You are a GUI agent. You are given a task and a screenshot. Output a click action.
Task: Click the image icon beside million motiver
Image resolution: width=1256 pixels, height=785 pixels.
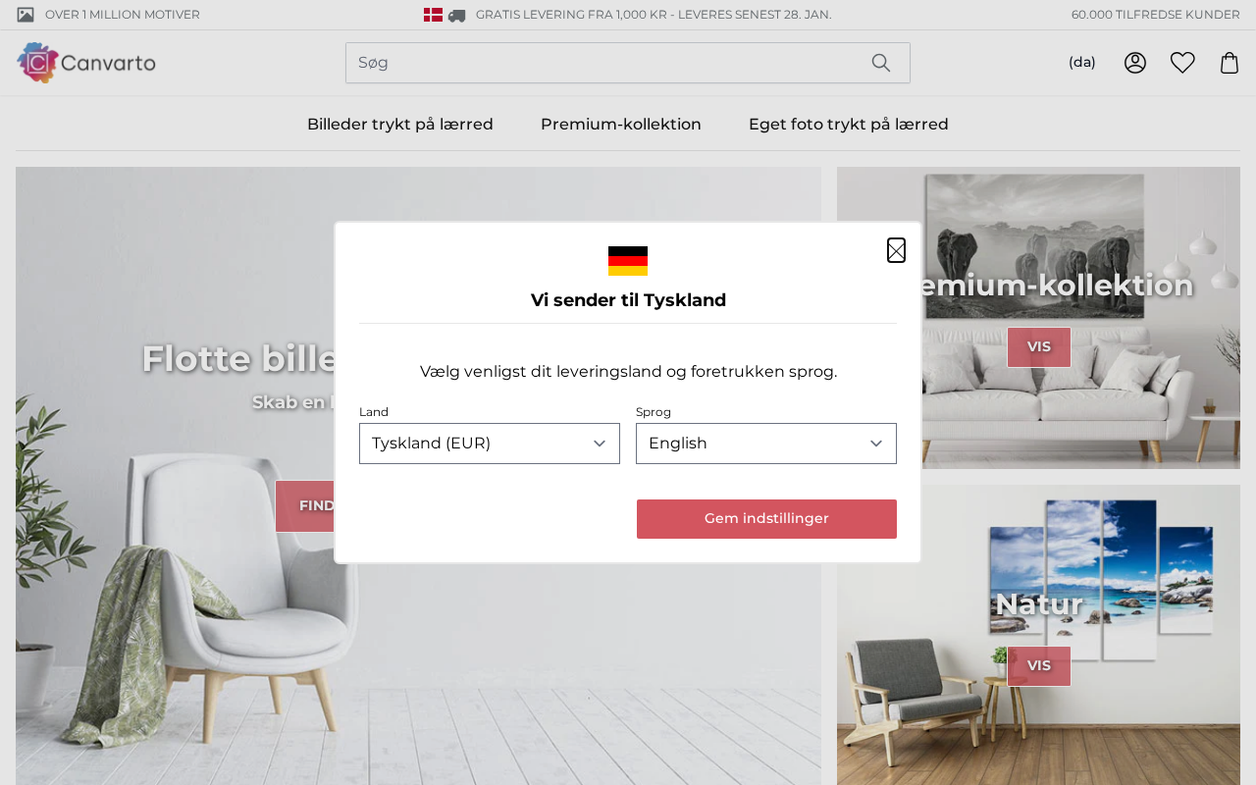(26, 15)
